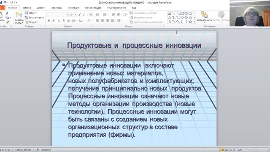This screenshot has width=270, height=152.
Task: Pick the cloud shape in gallery
Action: click(190, 18)
